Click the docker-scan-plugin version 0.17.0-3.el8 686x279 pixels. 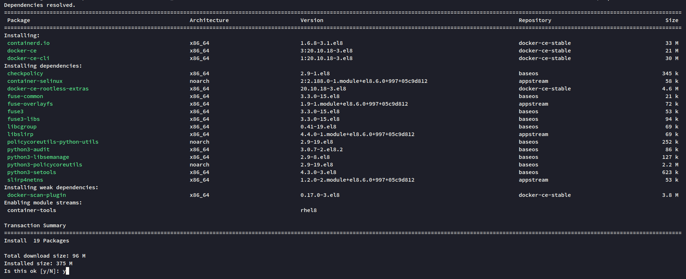point(320,195)
